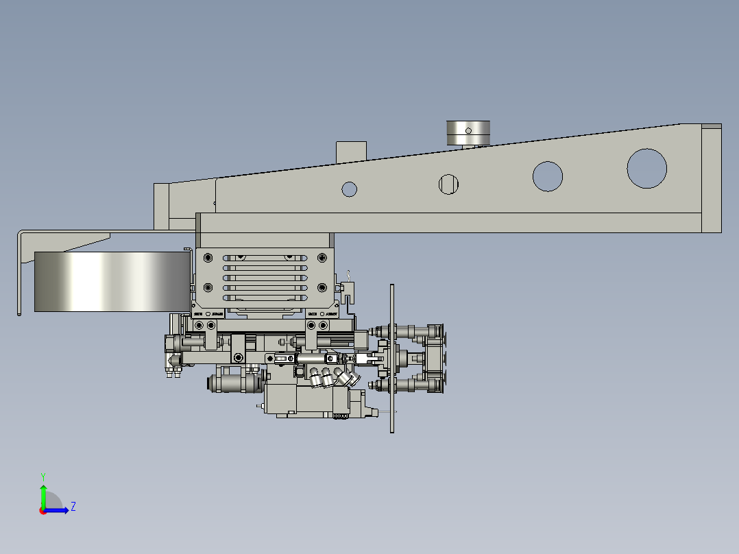Click the Y axis label text

point(43,476)
